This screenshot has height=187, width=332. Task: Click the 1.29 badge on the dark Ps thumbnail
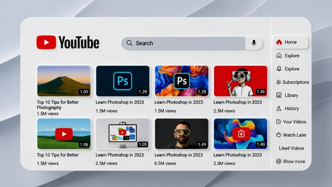pos(143,92)
